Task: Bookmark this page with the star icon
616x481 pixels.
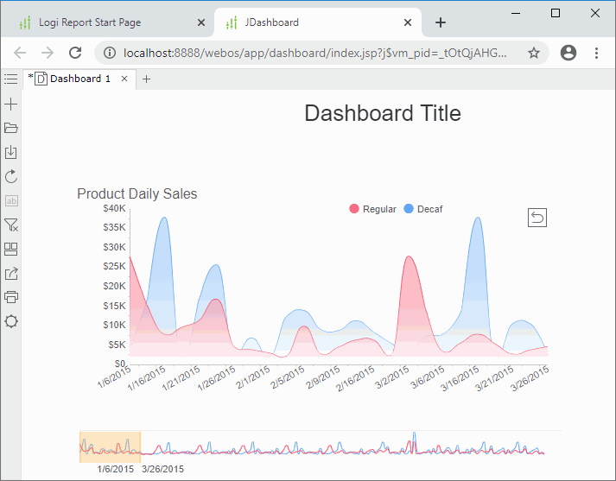Action: (534, 53)
